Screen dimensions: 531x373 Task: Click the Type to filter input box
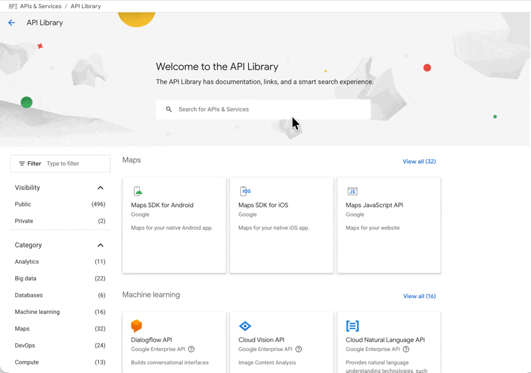coord(74,164)
